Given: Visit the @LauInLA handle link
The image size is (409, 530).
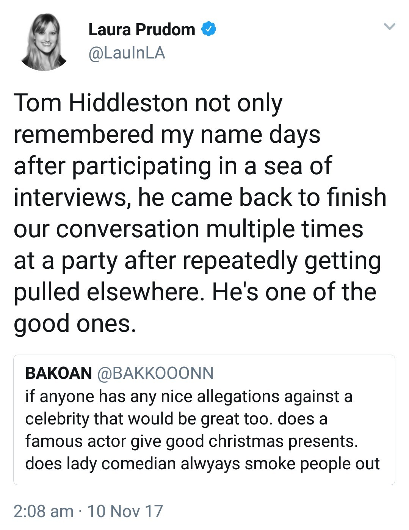Looking at the screenshot, I should coord(127,53).
